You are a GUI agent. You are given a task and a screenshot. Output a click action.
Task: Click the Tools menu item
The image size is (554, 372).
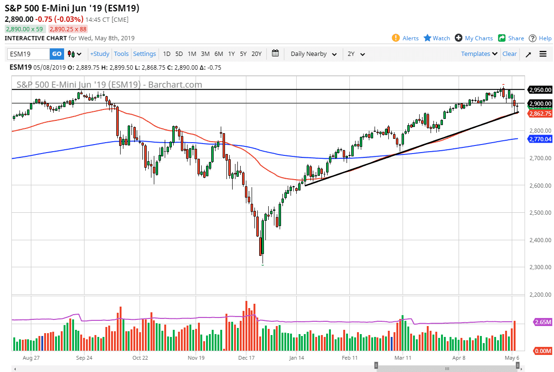tap(121, 54)
